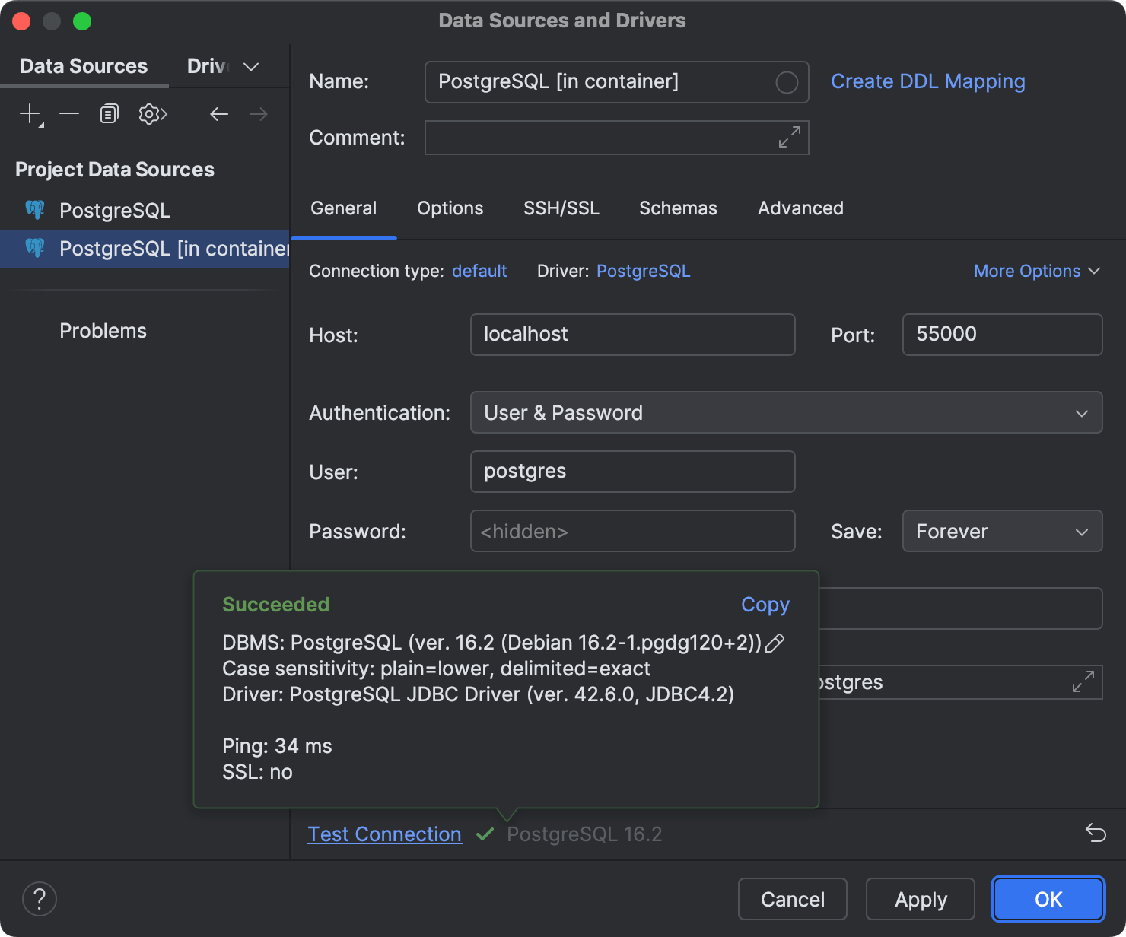Click the add data source plus icon

[30, 114]
